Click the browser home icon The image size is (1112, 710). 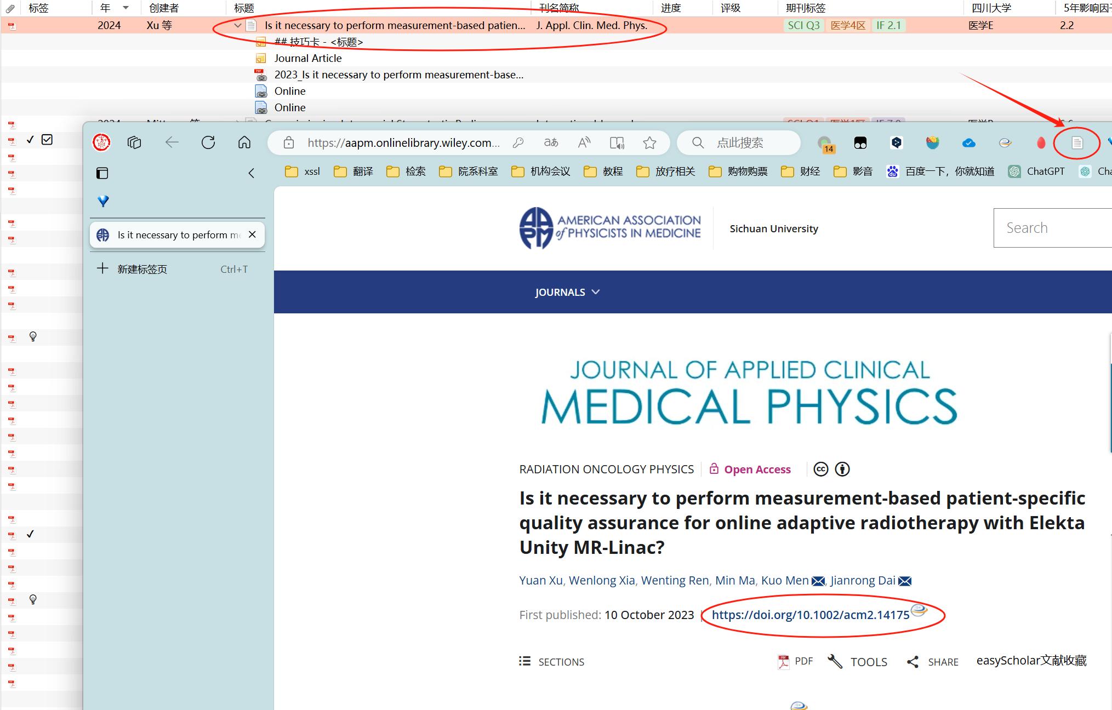coord(244,143)
